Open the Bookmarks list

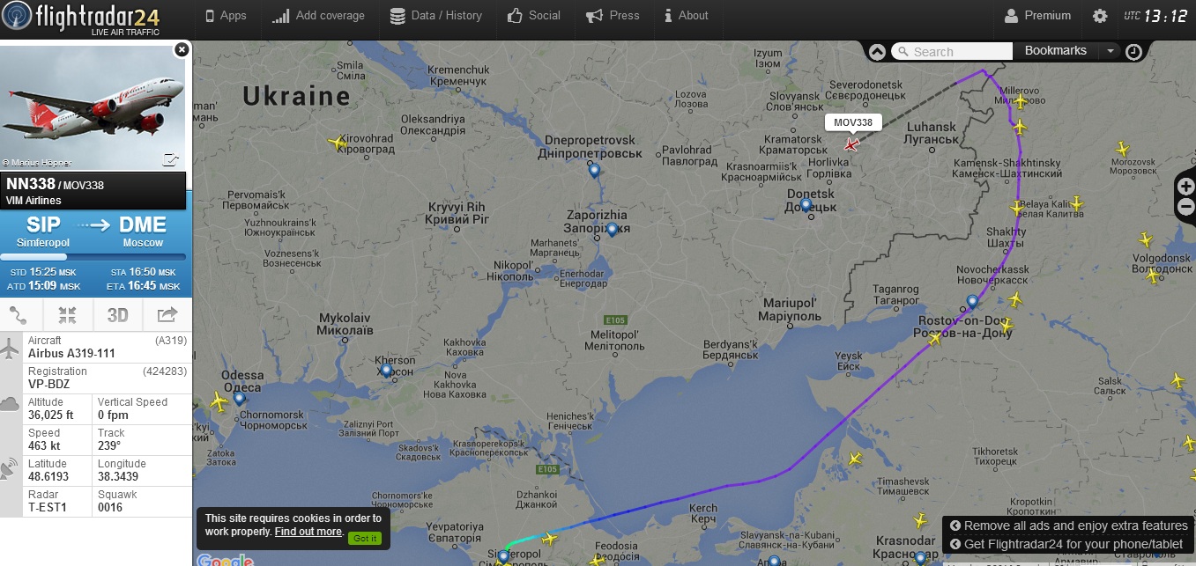(1055, 51)
